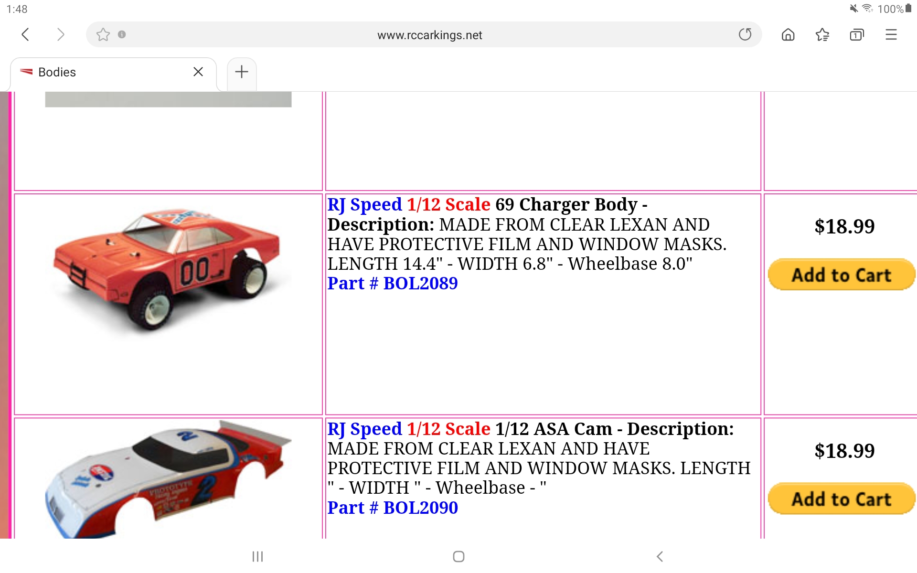Screen dimensions: 917x573
Task: Add 1/12 ASA Cam body to cart
Action: pyautogui.click(x=842, y=499)
